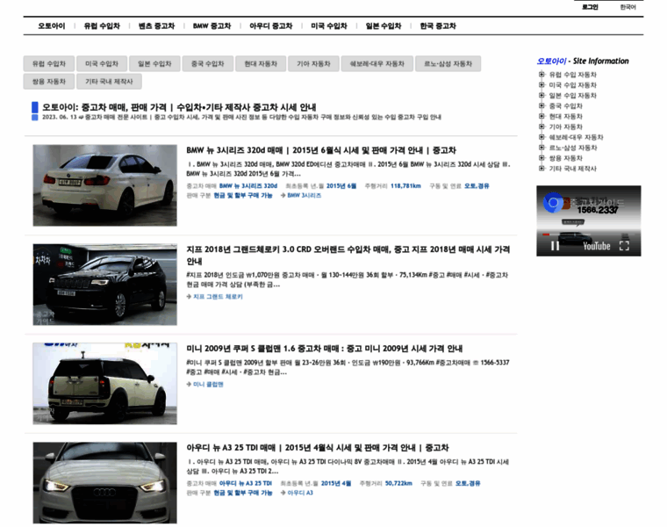Open 지프 2018년 그랜드체로키 article title
Screen dimensions: 667x527
tap(348, 255)
